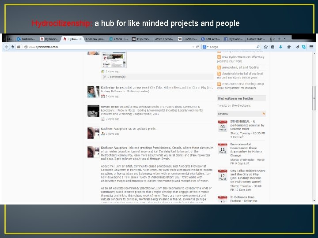The width and height of the screenshot is (318, 238).
Task: Switch to the Childcare tab
Action: click(x=95, y=39)
